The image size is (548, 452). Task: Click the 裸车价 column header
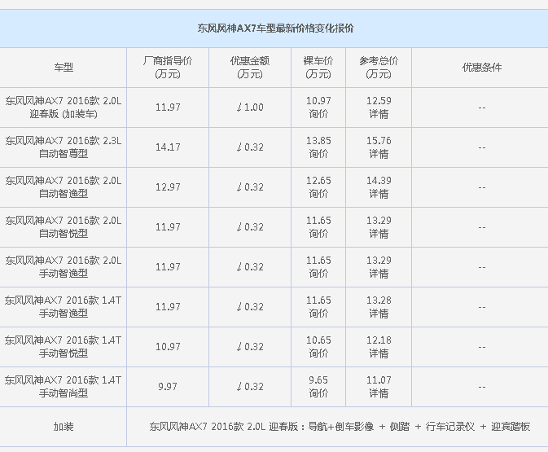pos(318,67)
